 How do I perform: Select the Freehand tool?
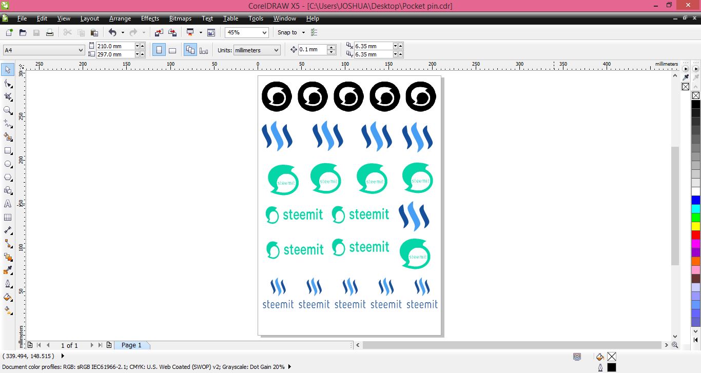point(8,124)
